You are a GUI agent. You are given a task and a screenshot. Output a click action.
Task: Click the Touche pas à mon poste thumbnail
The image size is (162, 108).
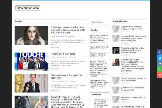tap(31, 62)
